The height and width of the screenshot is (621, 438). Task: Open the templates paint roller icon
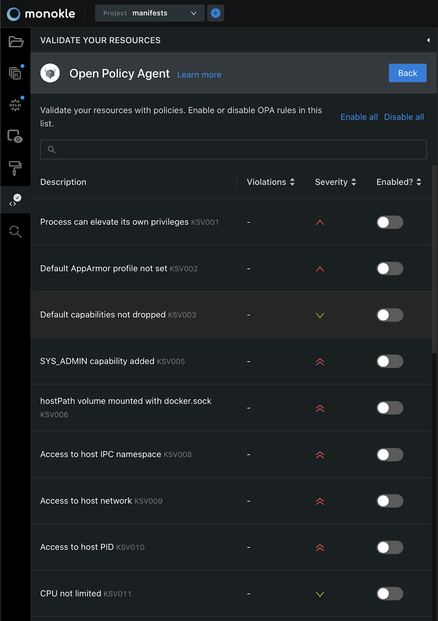tap(16, 168)
